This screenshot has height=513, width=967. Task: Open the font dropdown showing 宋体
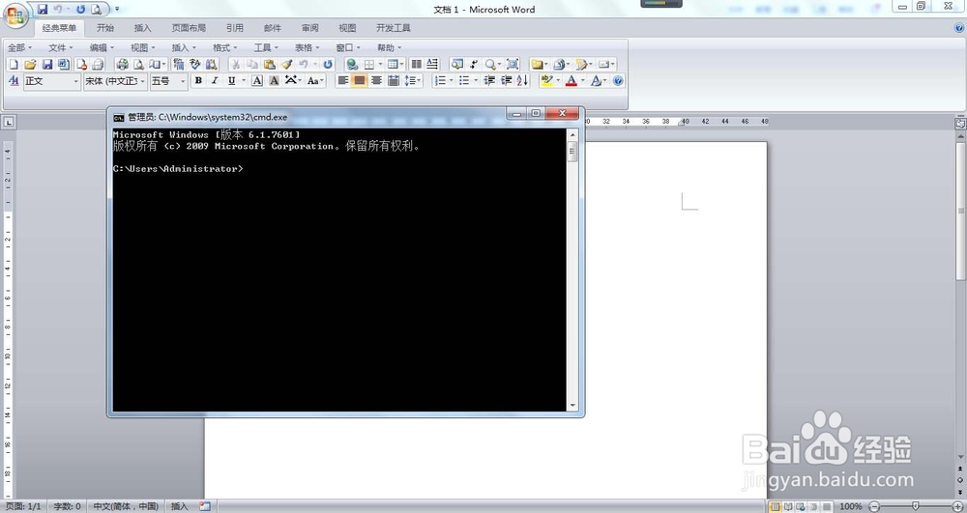(142, 81)
